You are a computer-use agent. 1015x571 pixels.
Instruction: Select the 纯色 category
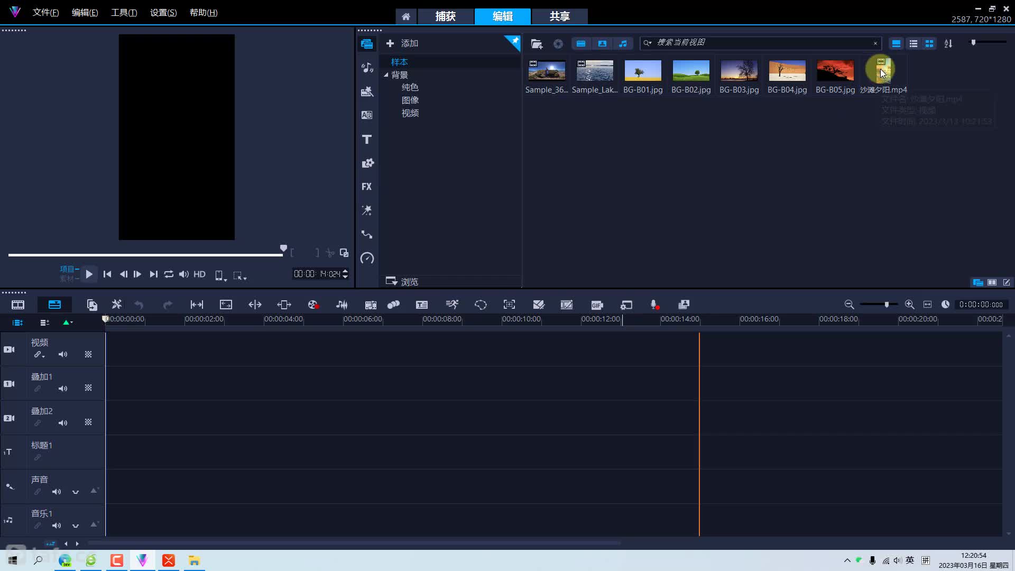coord(410,87)
